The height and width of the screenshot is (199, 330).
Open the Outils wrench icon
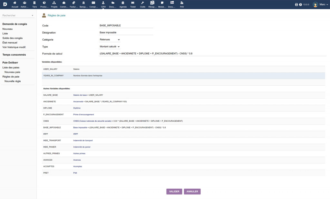pos(142,4)
